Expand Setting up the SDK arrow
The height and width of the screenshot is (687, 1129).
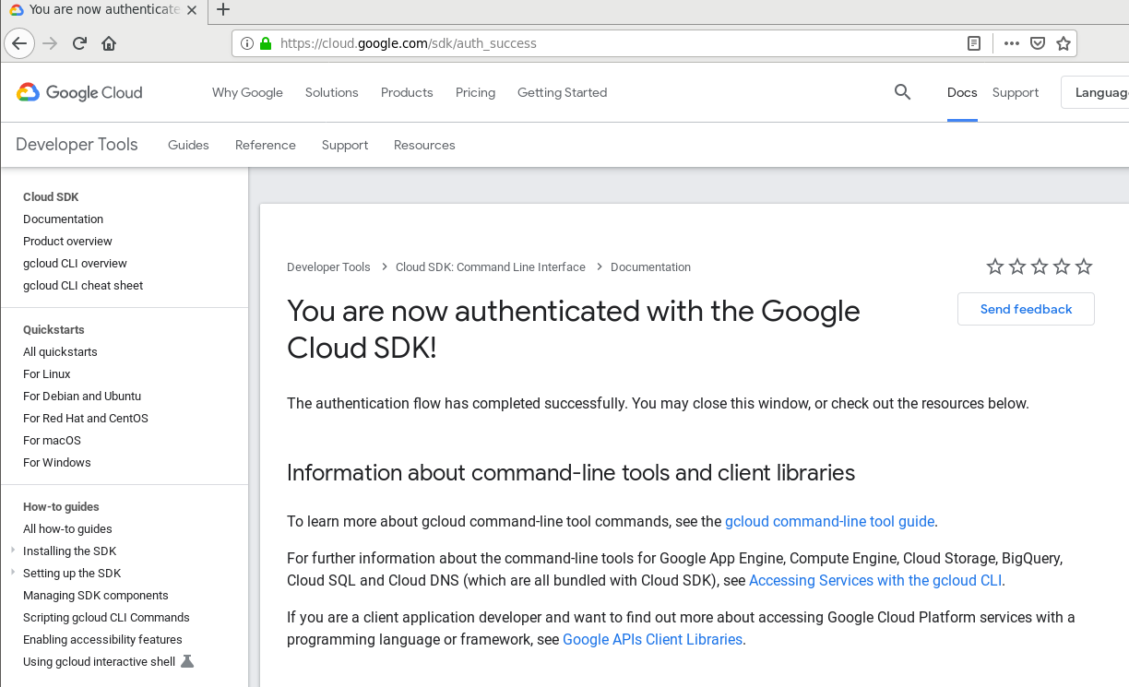tap(13, 573)
